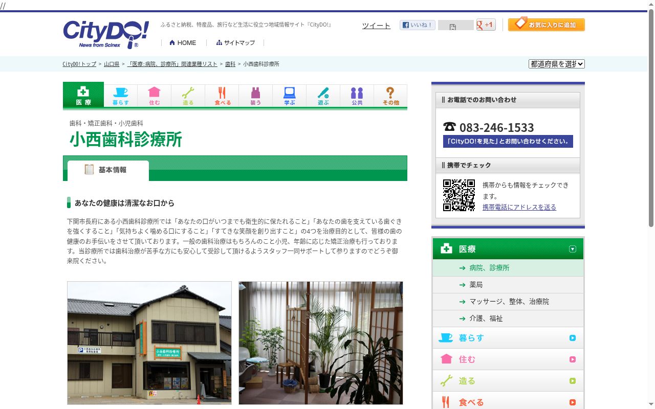Viewport: 655px width, 409px height.
Task: Select the 遊ぶ category icon
Action: pyautogui.click(x=323, y=96)
